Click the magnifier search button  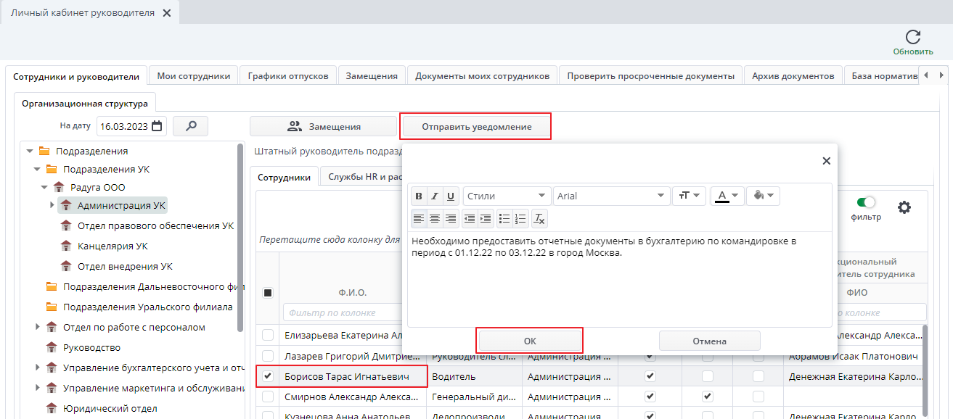[192, 126]
